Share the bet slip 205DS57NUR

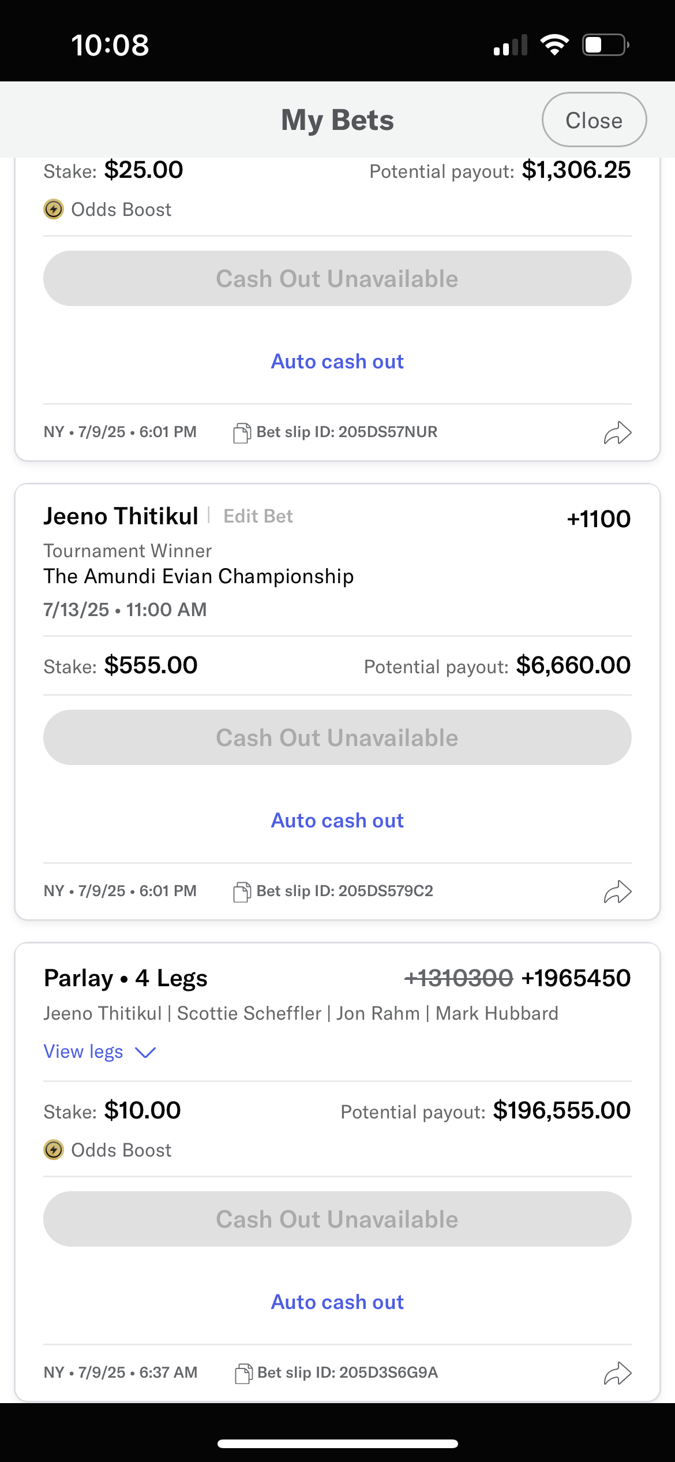point(617,432)
